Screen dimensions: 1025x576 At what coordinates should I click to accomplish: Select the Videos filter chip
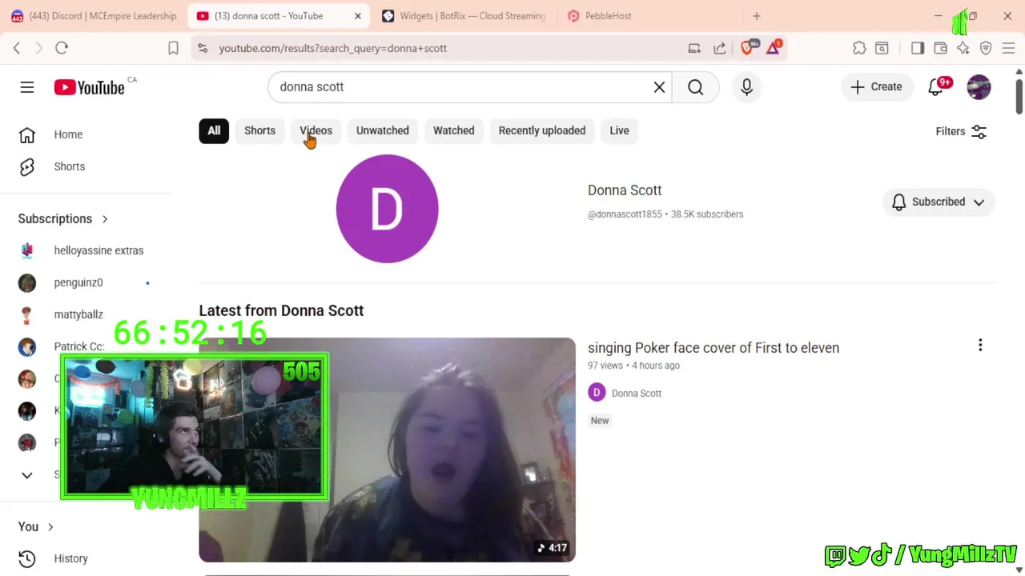click(316, 130)
